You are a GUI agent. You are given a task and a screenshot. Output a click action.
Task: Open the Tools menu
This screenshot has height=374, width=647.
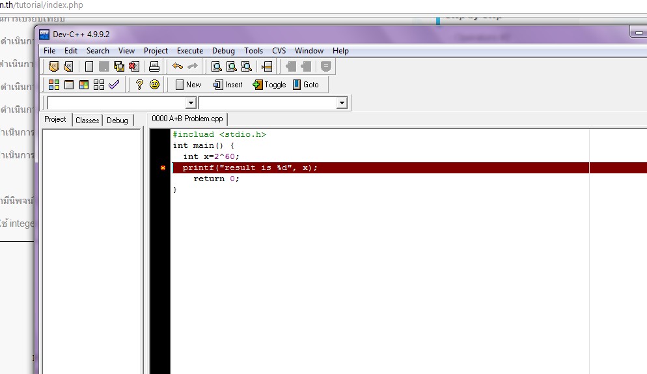click(253, 51)
